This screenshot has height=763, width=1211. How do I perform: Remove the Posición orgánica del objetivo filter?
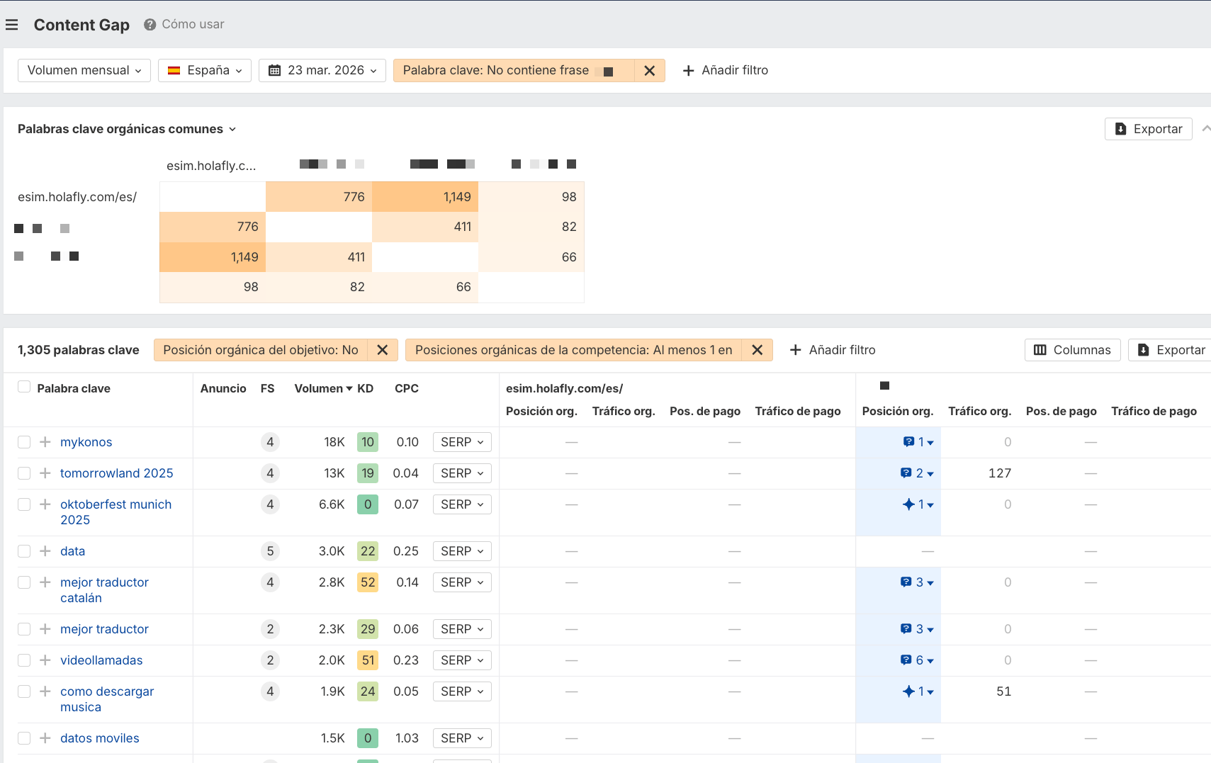pyautogui.click(x=383, y=349)
